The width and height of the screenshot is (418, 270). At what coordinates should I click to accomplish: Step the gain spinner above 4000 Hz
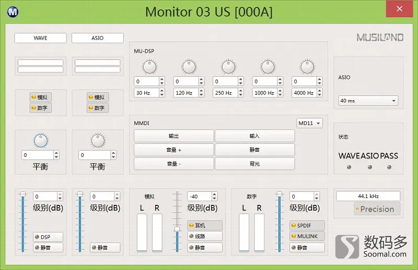click(320, 81)
